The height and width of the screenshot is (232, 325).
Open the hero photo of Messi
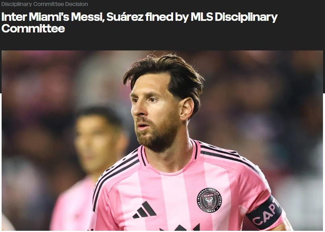click(162, 141)
